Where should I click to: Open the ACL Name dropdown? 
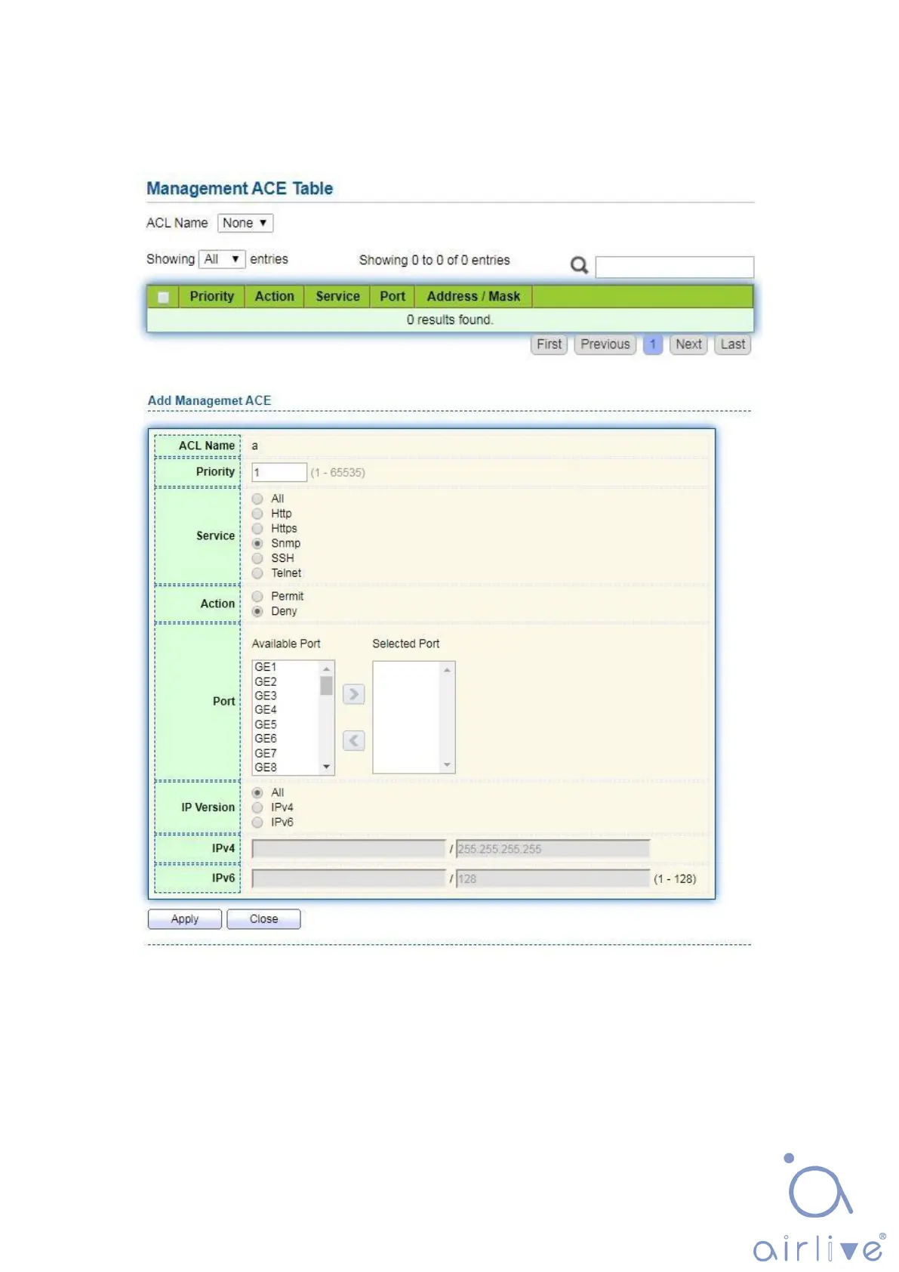tap(245, 224)
